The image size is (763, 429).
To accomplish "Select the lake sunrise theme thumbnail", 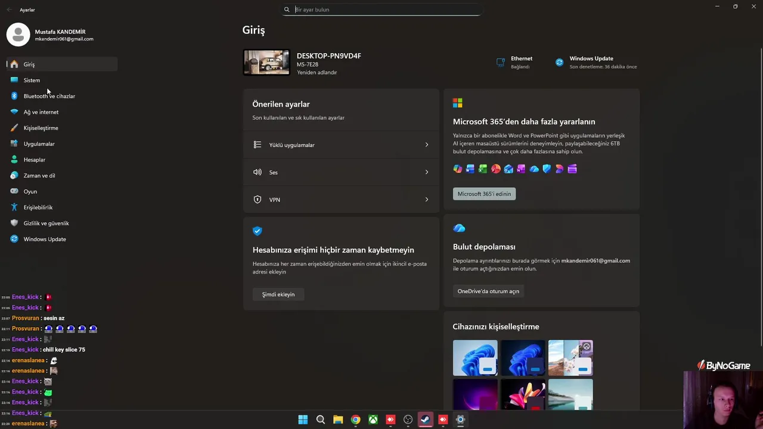I will [570, 394].
